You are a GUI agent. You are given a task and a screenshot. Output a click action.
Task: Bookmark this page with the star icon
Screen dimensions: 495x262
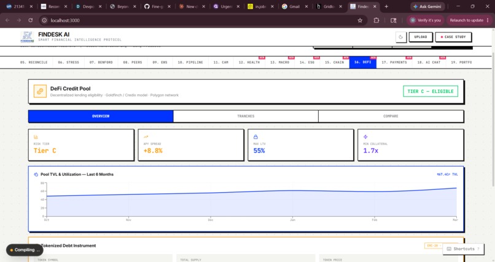coord(360,20)
